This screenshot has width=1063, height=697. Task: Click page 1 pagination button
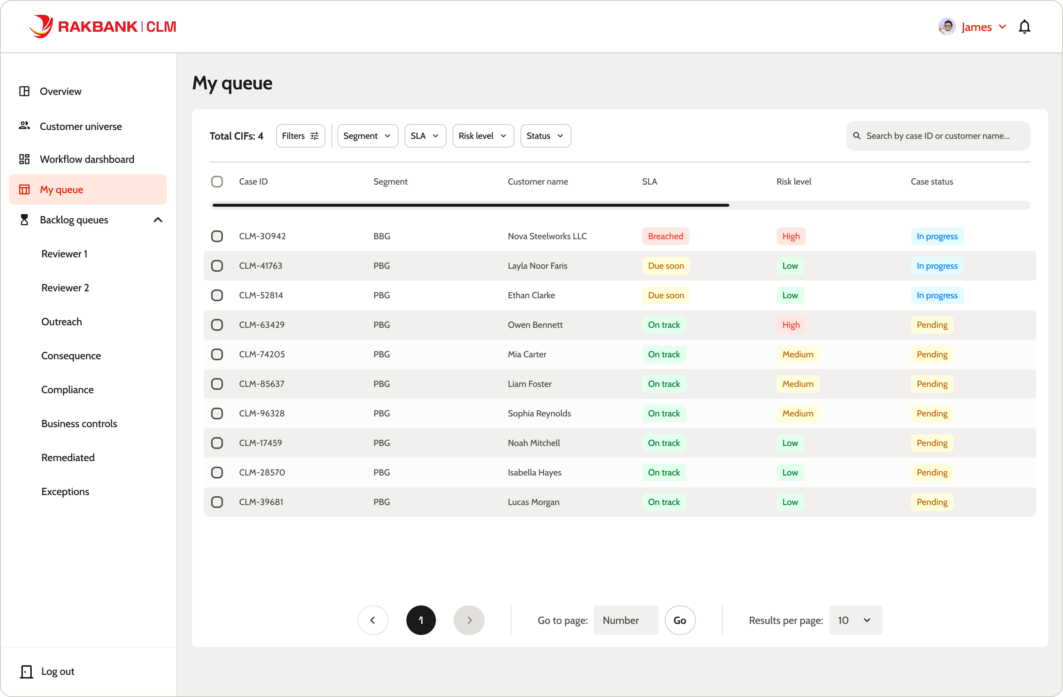421,620
